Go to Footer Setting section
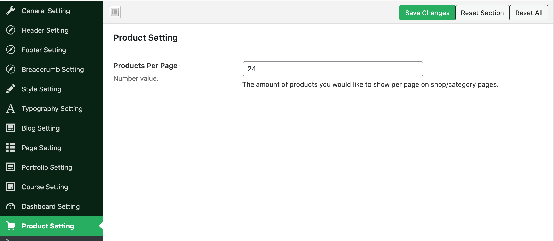The height and width of the screenshot is (241, 554). point(51,50)
